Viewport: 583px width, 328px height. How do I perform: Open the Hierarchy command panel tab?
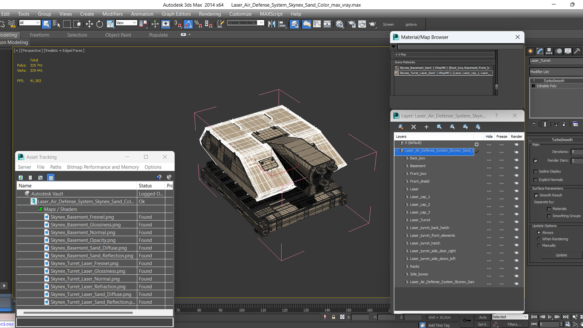[549, 51]
